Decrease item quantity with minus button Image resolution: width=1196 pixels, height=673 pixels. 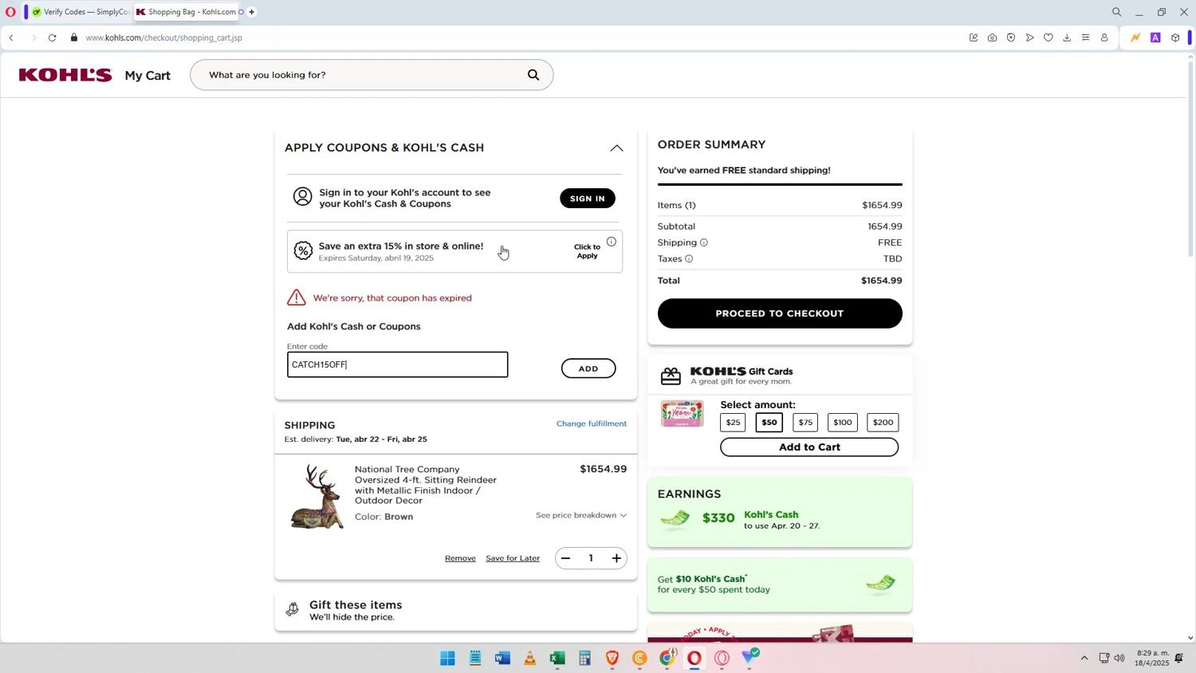coord(565,558)
